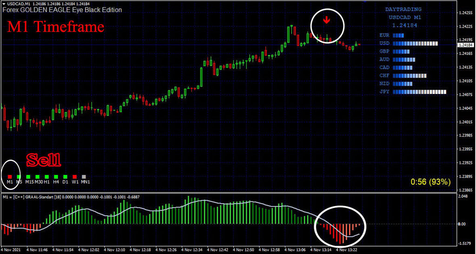The image size is (476, 254).
Task: Click the 4 Nov 13:22 time label
Action: pyautogui.click(x=346, y=249)
